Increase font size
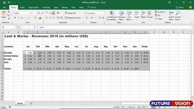The height and width of the screenshot is (109, 194). (39, 13)
